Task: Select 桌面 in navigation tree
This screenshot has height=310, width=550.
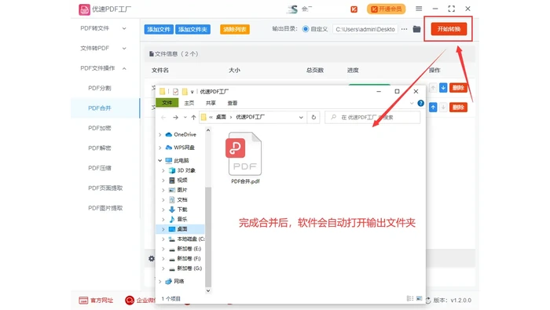Action: [x=181, y=229]
